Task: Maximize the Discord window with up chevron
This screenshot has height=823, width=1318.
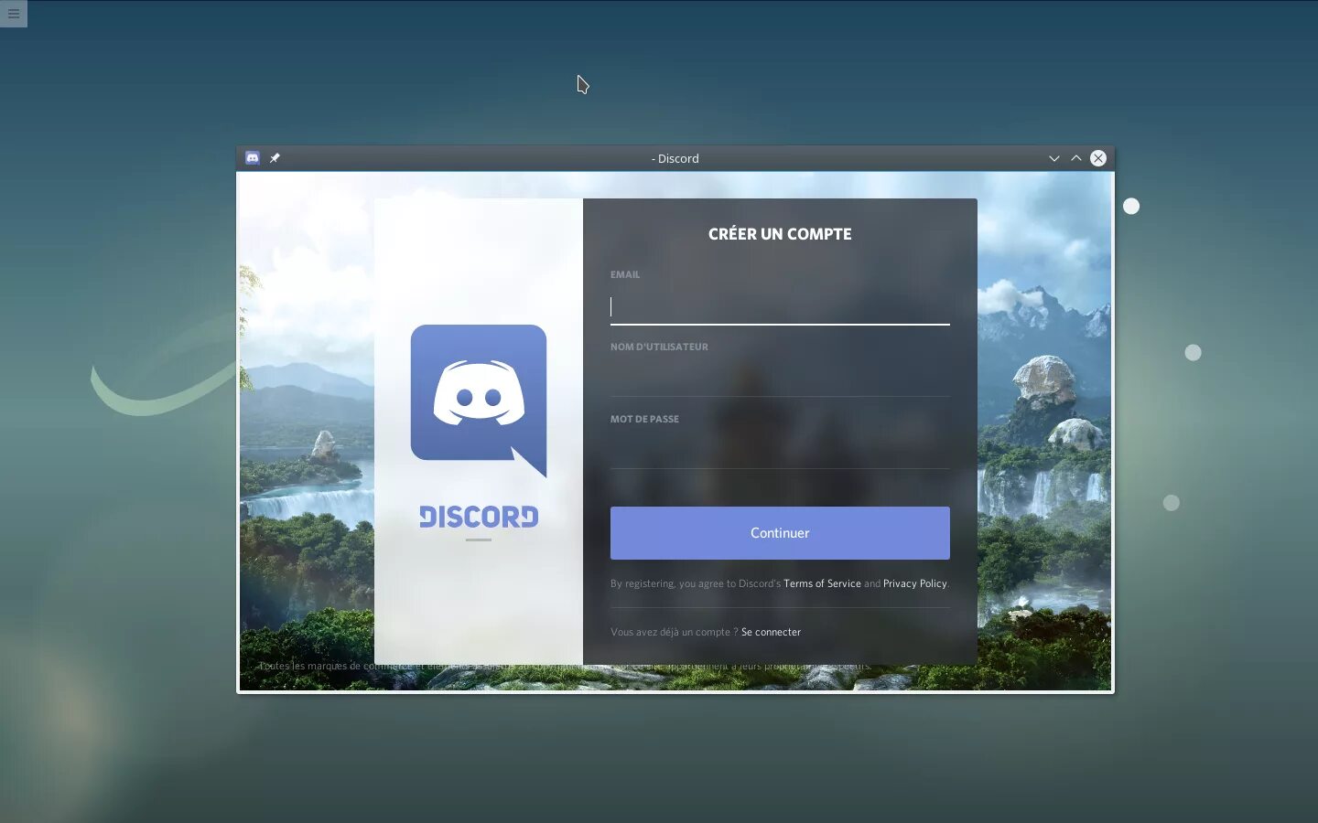Action: pyautogui.click(x=1076, y=158)
